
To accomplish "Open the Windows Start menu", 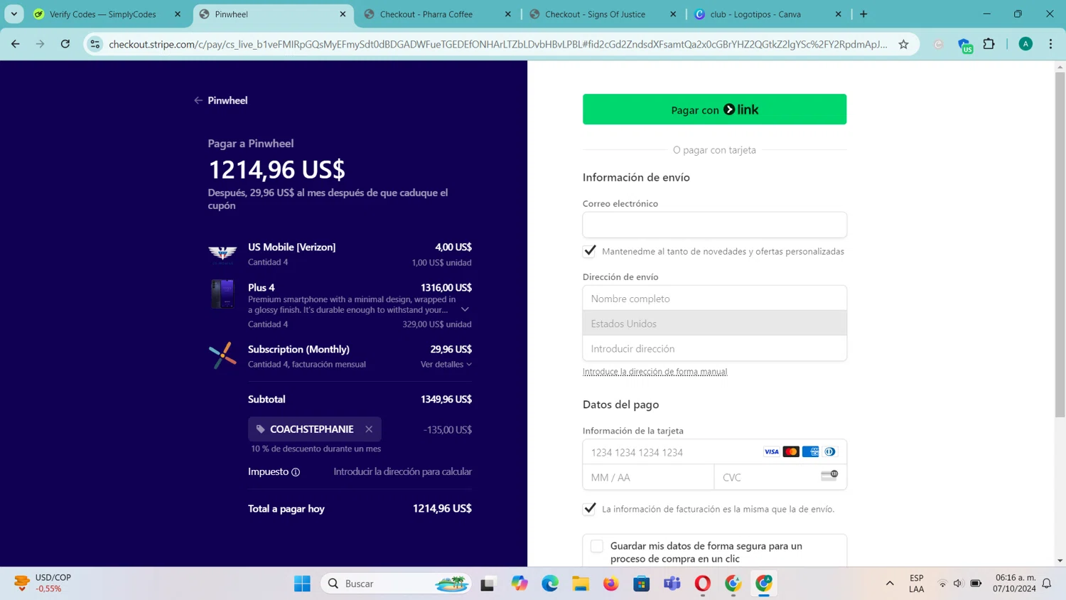I will (302, 584).
